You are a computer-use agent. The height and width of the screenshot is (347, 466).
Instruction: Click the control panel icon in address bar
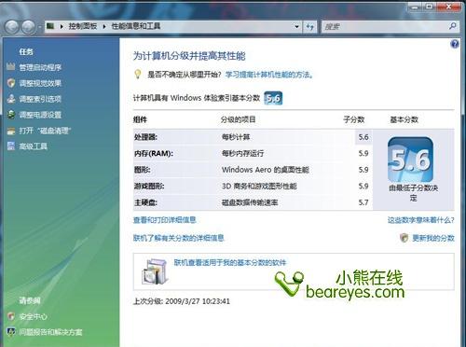pos(50,26)
